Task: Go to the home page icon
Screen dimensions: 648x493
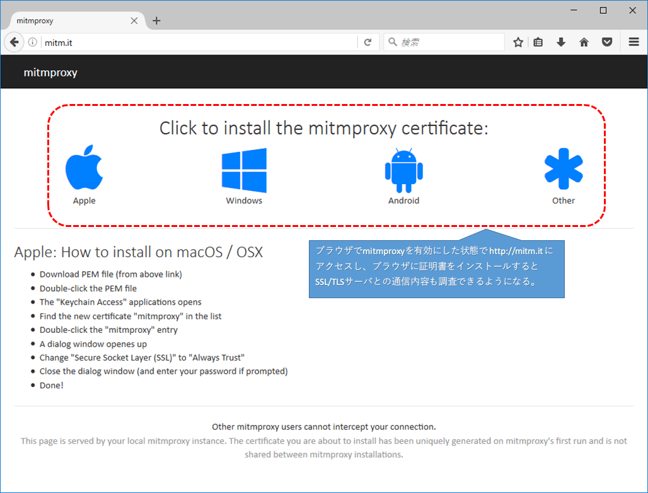Action: (x=584, y=42)
